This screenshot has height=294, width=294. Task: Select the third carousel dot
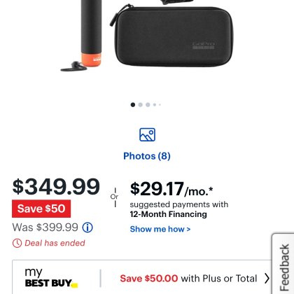148,105
